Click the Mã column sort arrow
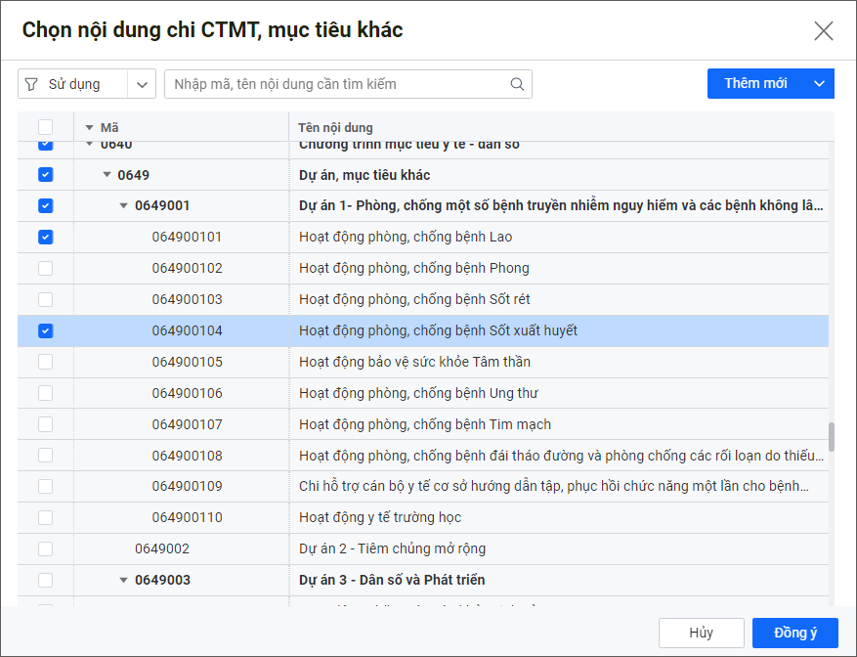This screenshot has height=657, width=857. click(x=89, y=128)
